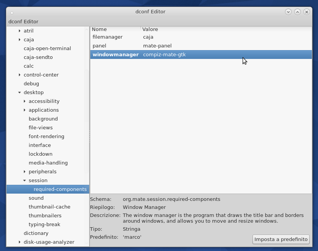
Task: Expand the disk-usage-analyzer node
Action: 20,242
